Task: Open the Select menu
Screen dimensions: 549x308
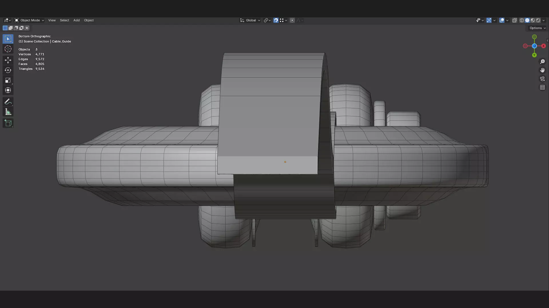Action: (64, 20)
